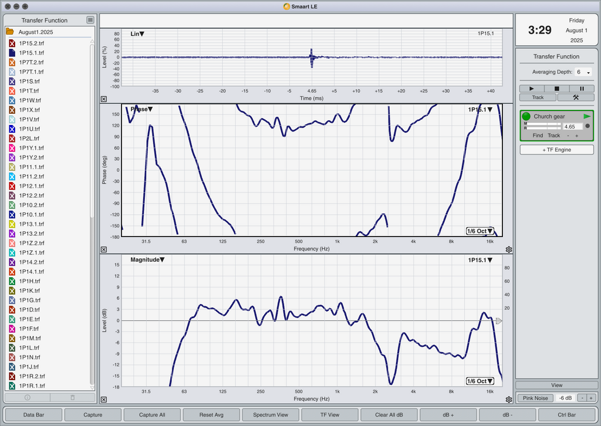Toggle the Church gear green active indicator
Screen dimensions: 601x426
coord(526,116)
